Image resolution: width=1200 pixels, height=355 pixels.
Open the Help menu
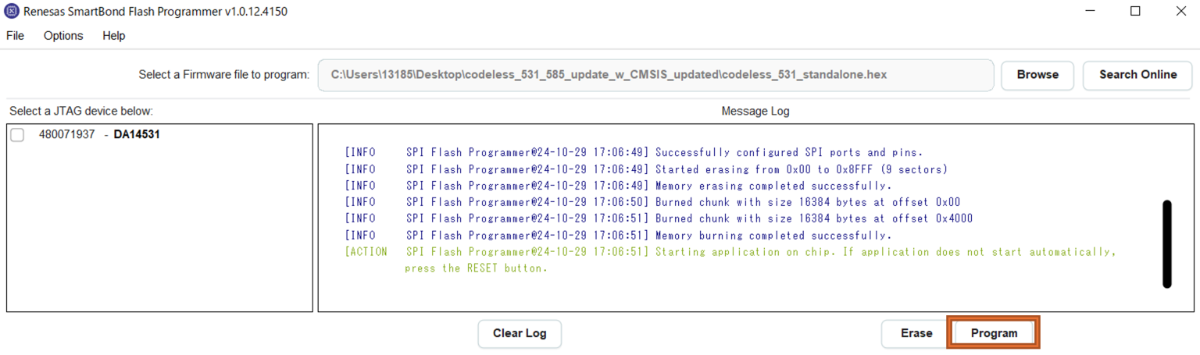click(x=113, y=36)
